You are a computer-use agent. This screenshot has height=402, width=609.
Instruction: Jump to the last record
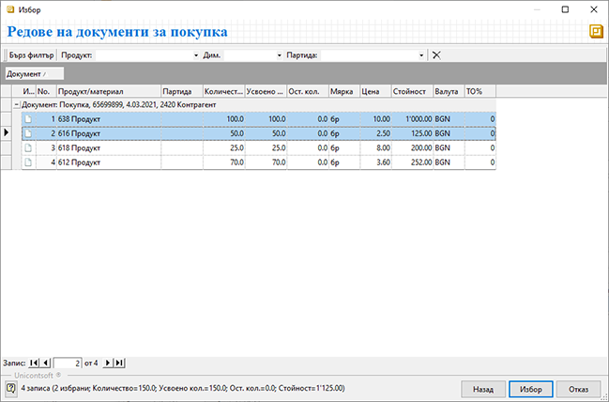click(x=119, y=363)
